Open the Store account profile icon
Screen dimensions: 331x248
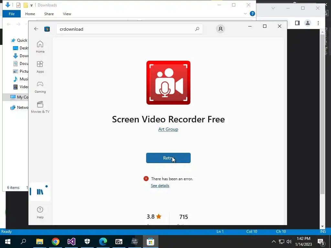click(x=220, y=29)
